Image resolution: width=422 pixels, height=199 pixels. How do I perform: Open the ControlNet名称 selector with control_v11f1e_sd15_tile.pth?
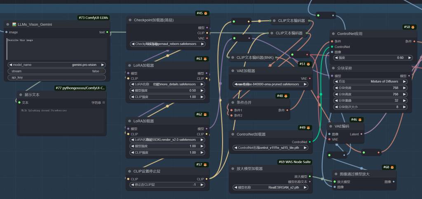271,148
